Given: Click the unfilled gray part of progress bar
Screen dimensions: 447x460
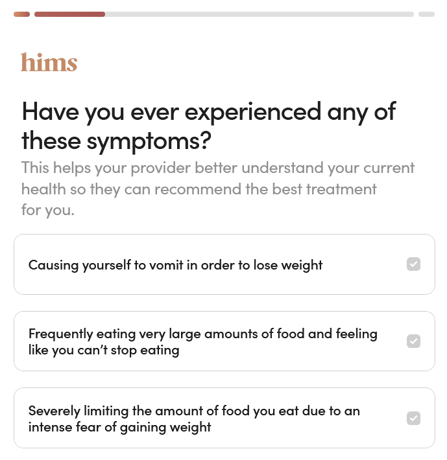Looking at the screenshot, I should 260,14.
